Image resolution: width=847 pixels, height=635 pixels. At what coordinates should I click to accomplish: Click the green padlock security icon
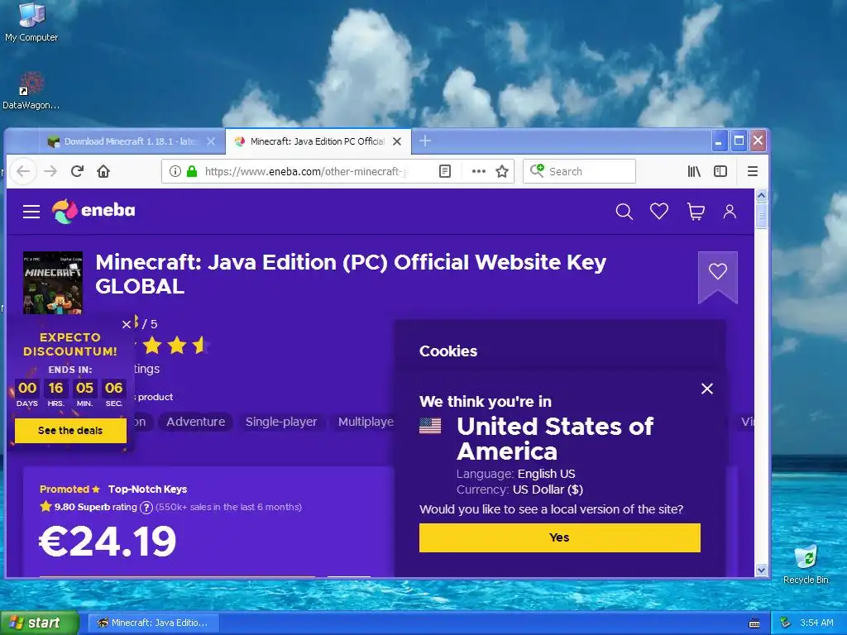192,171
